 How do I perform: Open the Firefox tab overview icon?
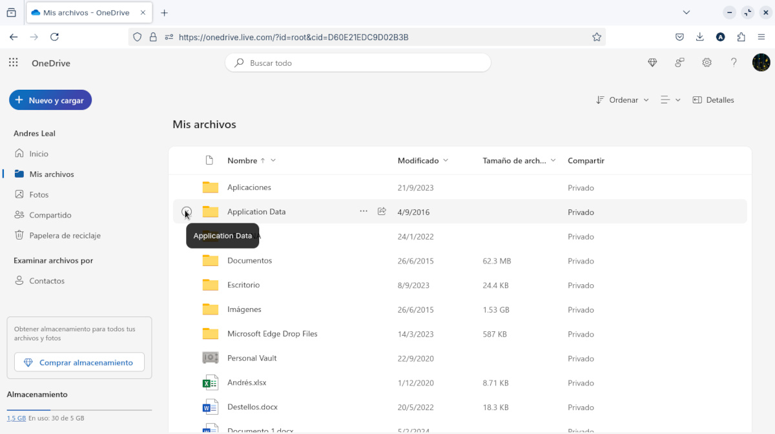click(11, 12)
